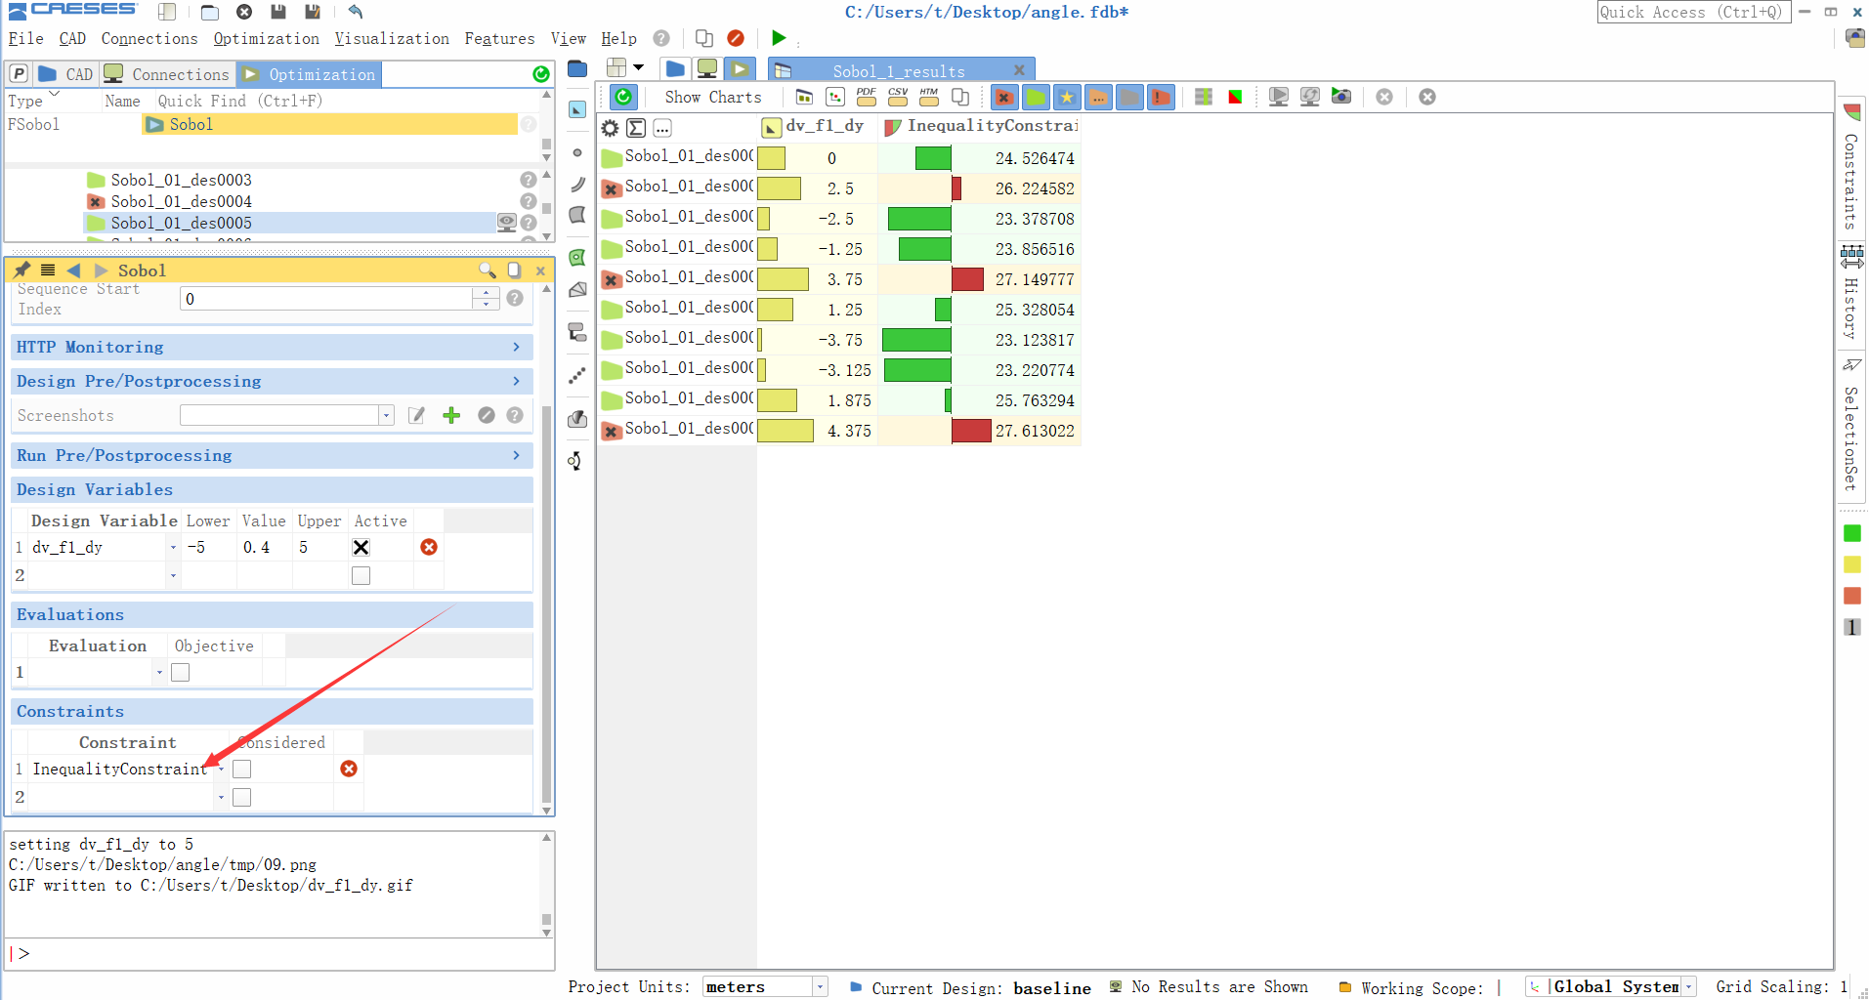Click the edit pencil next to Screenshots
Image resolution: width=1869 pixels, height=1000 pixels.
click(x=417, y=415)
